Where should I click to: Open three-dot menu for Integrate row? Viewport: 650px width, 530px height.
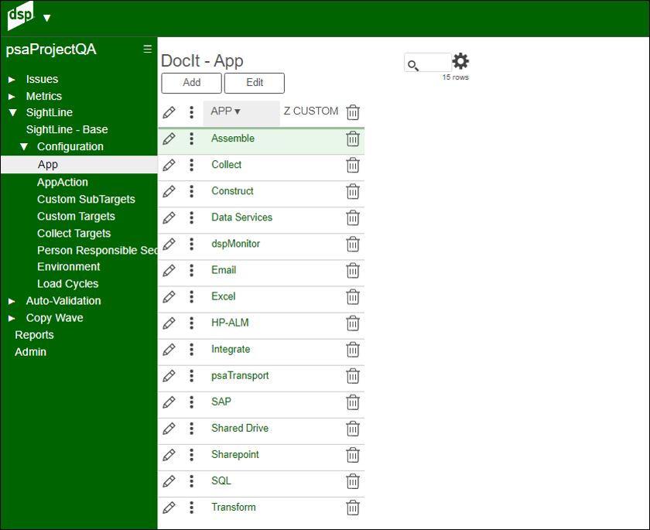point(192,349)
